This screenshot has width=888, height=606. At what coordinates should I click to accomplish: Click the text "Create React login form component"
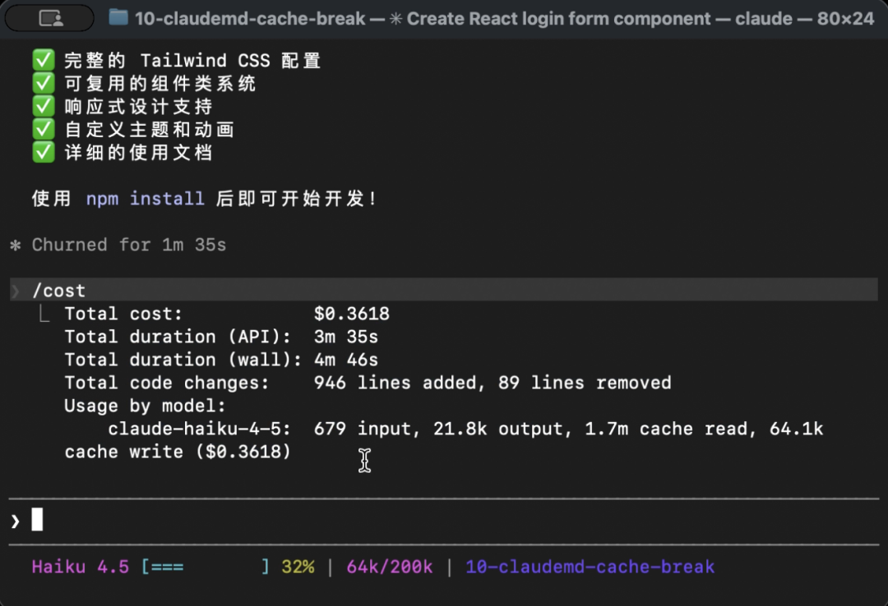pyautogui.click(x=558, y=19)
